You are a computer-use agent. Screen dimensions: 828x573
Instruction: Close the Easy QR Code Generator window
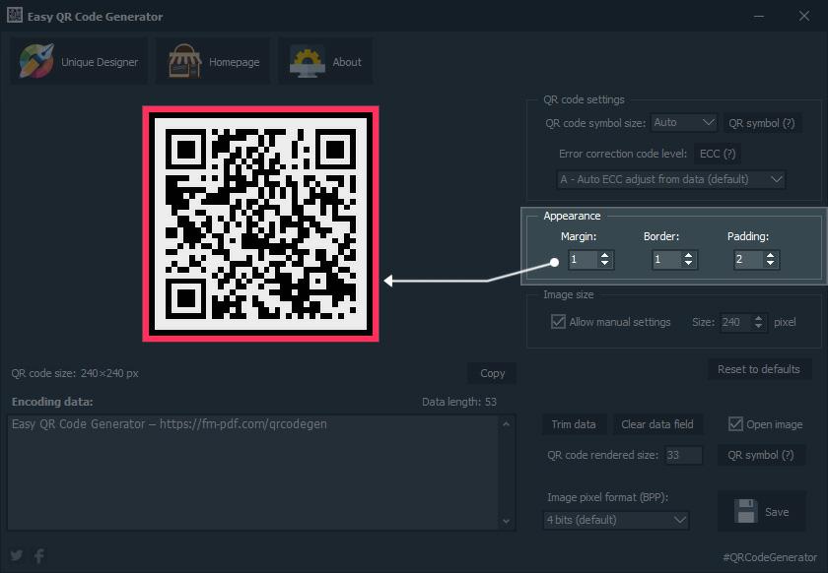803,17
